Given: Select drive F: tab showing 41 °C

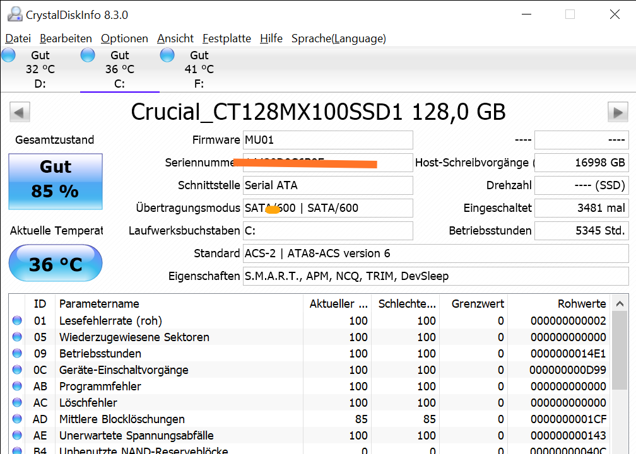Looking at the screenshot, I should click(199, 69).
